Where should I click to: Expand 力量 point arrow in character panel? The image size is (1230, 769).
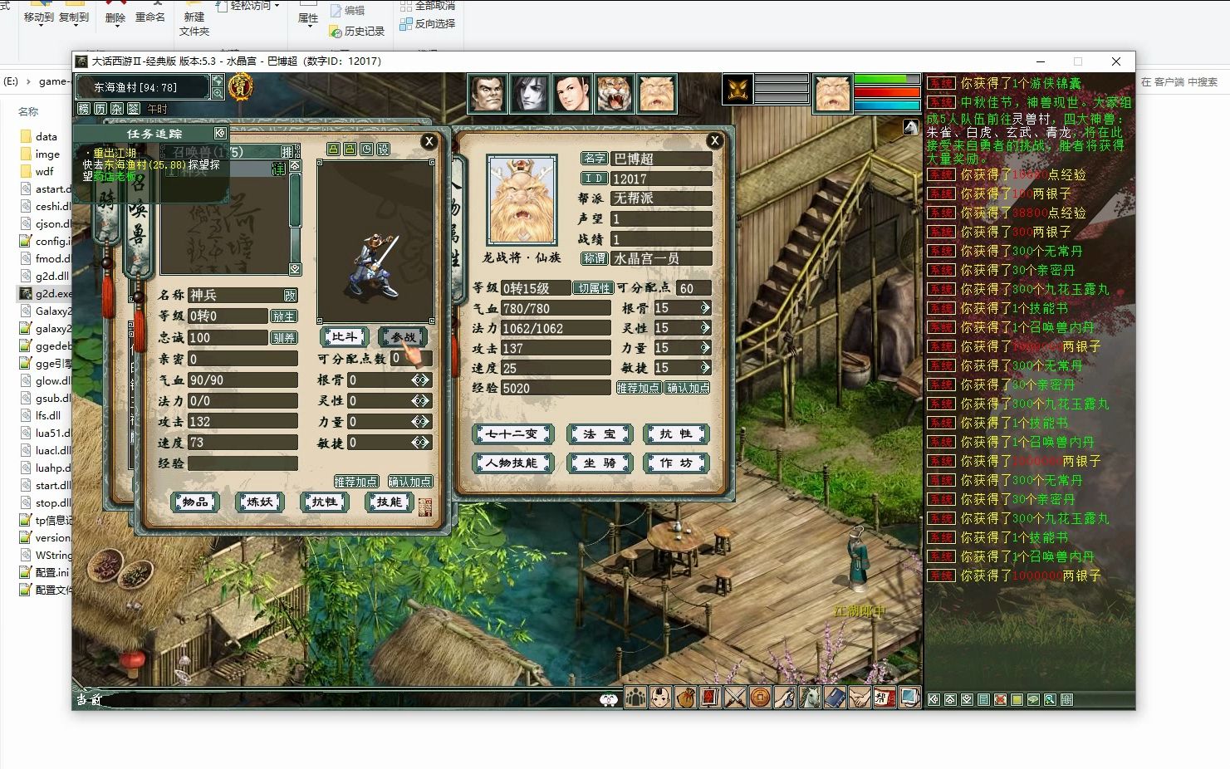click(x=705, y=348)
